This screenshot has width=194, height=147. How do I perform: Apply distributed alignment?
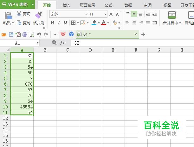click(x=154, y=23)
